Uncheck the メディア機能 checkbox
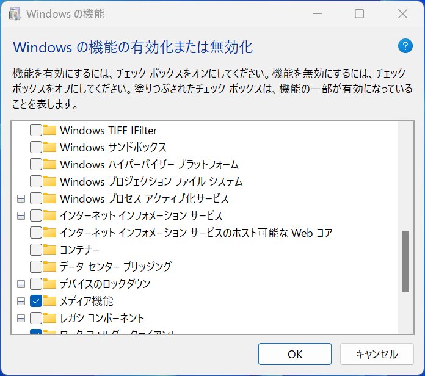This screenshot has width=425, height=376. tap(36, 301)
